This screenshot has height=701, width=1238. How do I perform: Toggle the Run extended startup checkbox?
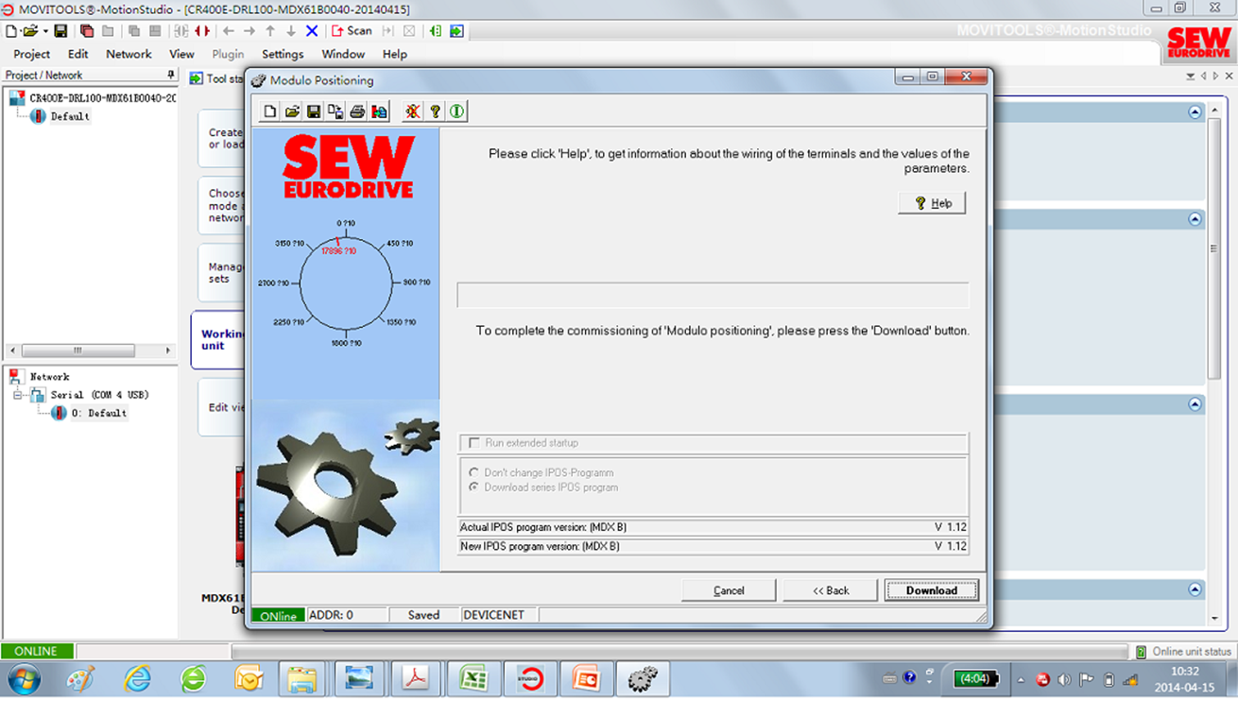coord(474,442)
